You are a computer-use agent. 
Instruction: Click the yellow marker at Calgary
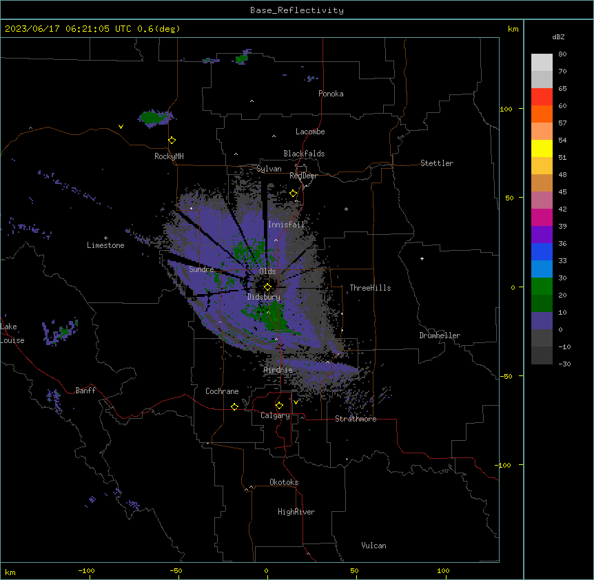(279, 406)
